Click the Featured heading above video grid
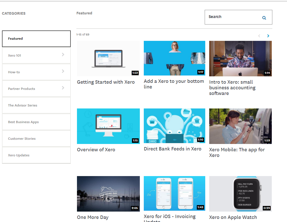Screen dimensions: 287x222 pyautogui.click(x=84, y=13)
